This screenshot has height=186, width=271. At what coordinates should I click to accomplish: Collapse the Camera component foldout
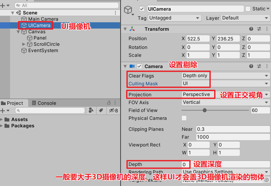(x=125, y=66)
